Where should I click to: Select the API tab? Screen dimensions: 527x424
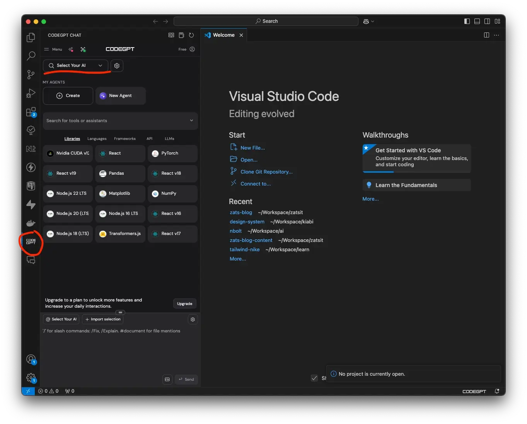[150, 139]
